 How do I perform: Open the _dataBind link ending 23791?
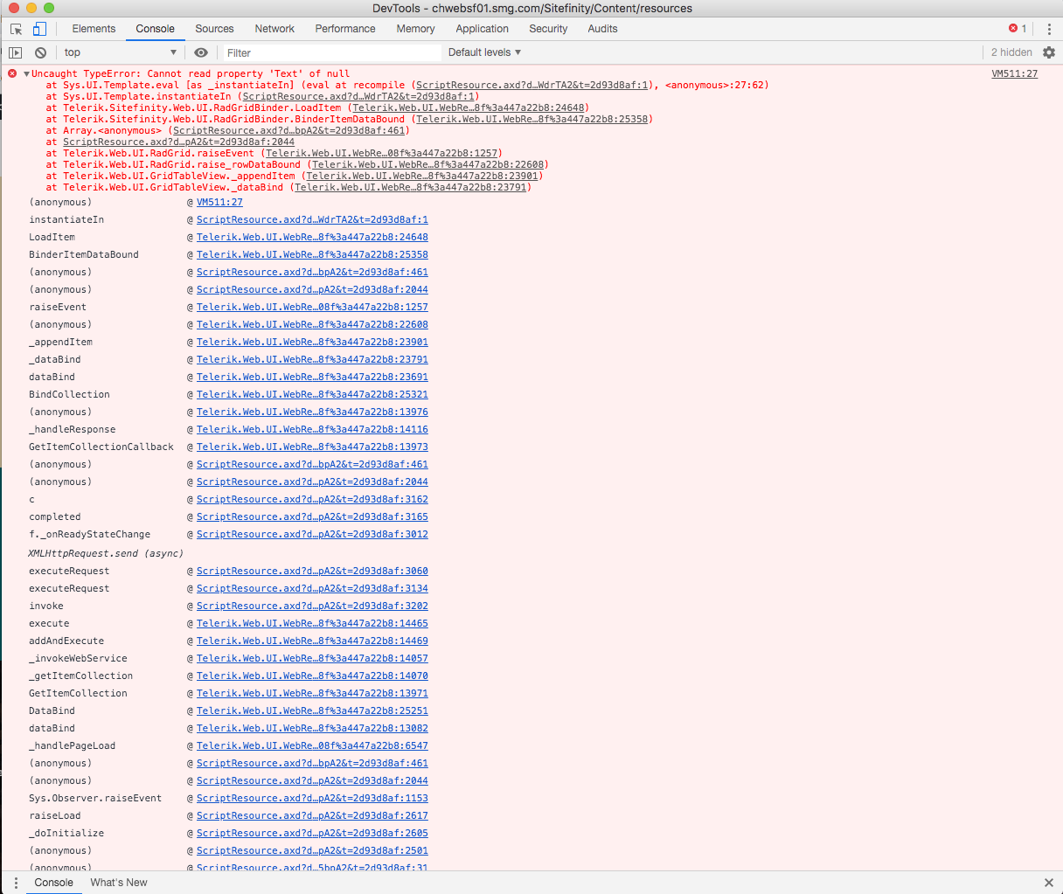[x=312, y=360]
